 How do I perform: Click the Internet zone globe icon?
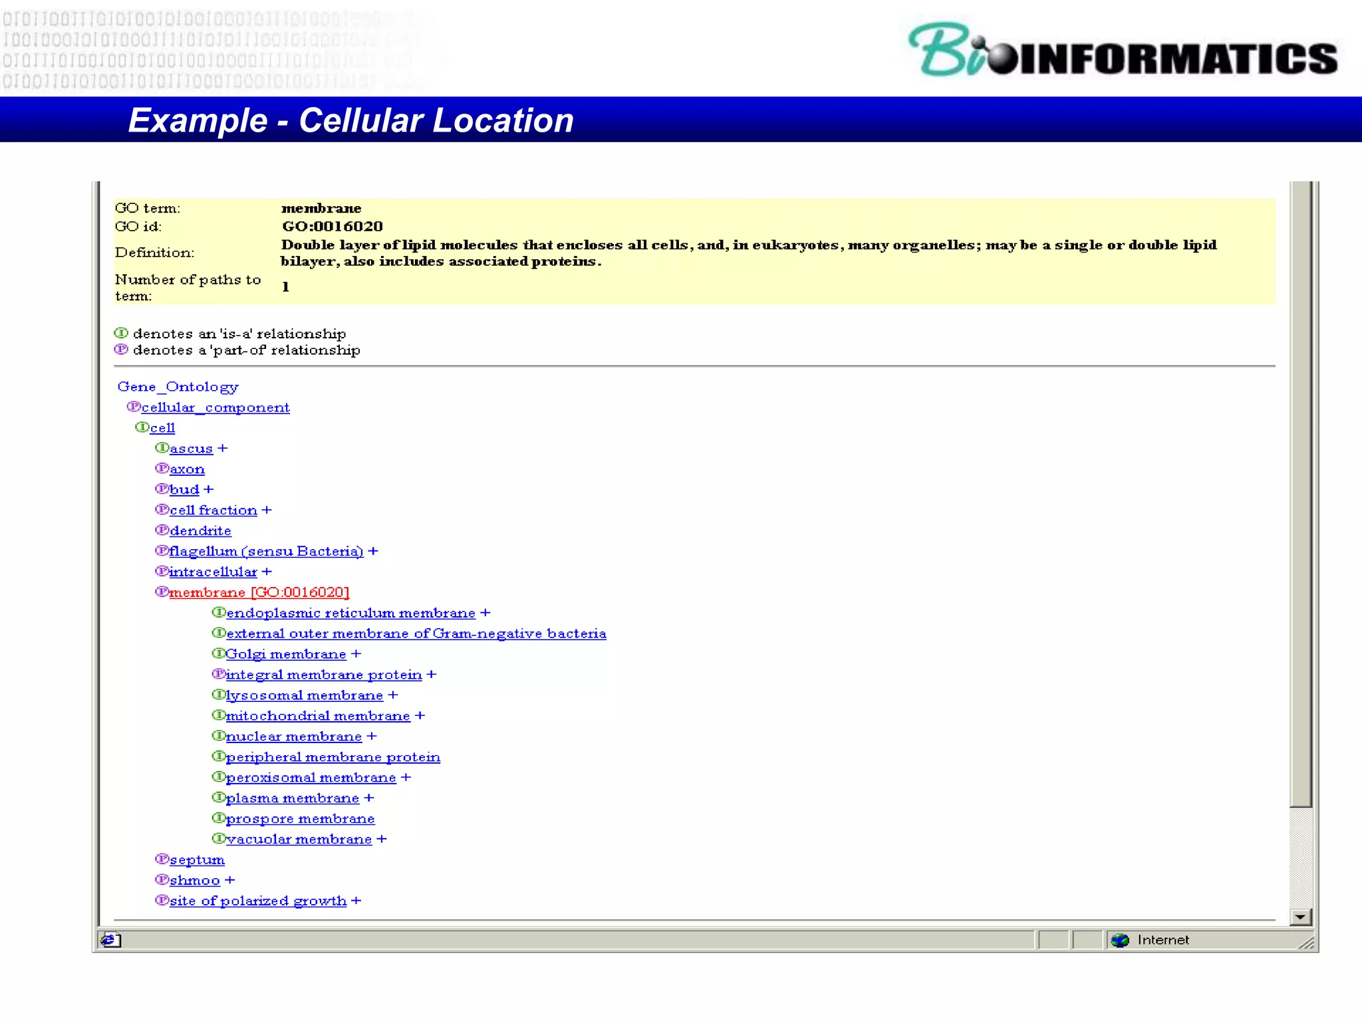pos(1120,941)
